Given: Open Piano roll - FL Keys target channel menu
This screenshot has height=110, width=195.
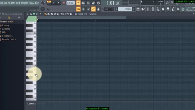Looking at the screenshot, I should point(87,14).
